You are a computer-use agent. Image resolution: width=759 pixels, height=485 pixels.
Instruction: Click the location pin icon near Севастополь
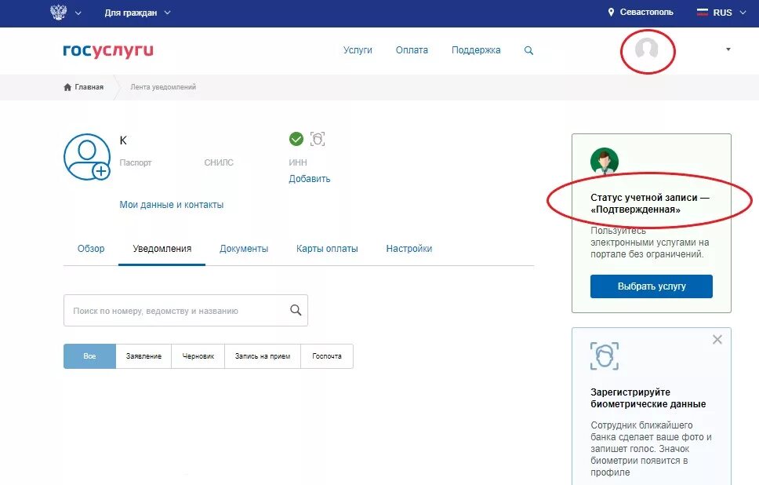(x=611, y=12)
